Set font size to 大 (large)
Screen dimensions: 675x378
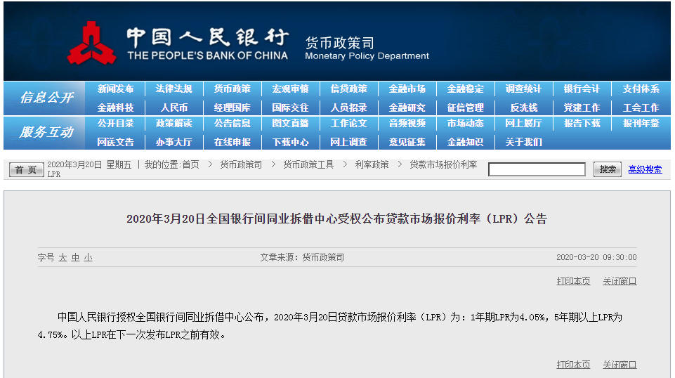[x=63, y=258]
